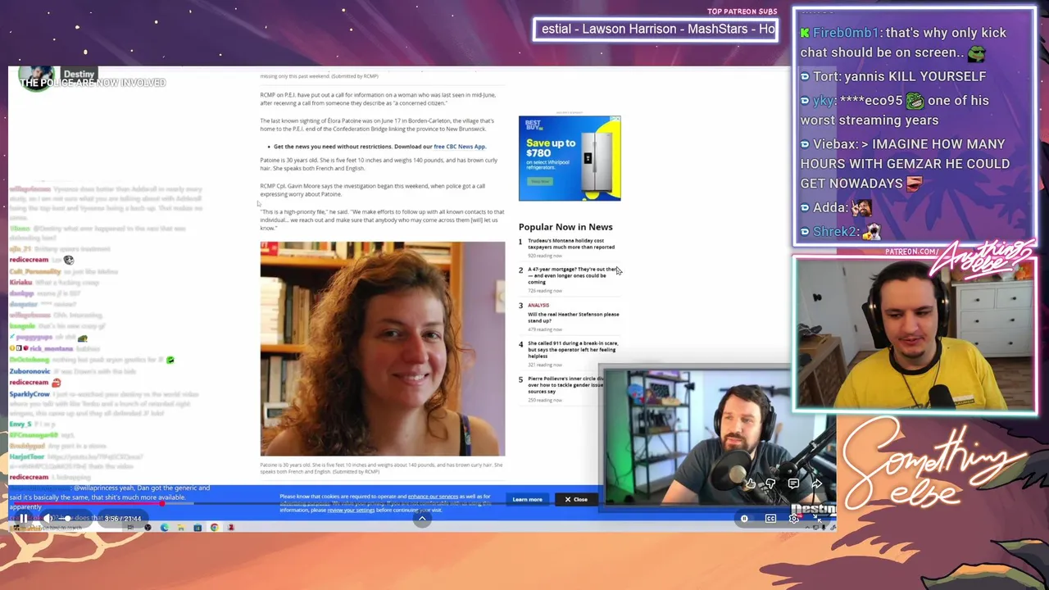Click the Zuboronovic chat username

pyautogui.click(x=30, y=371)
